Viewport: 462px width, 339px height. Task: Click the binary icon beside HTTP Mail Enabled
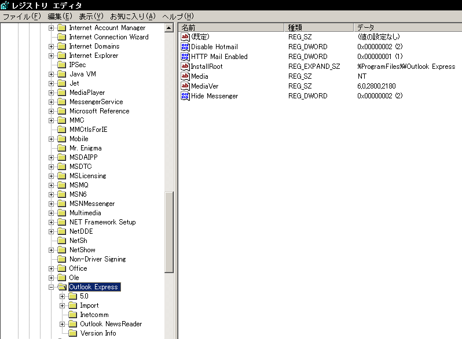[185, 57]
